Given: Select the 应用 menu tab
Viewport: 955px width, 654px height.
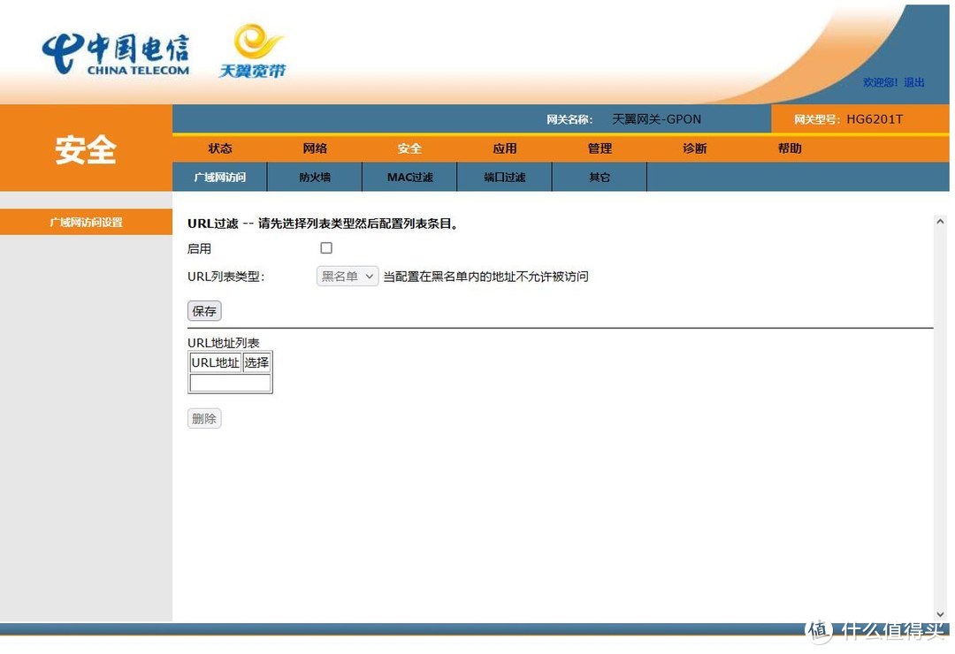Looking at the screenshot, I should pos(504,148).
